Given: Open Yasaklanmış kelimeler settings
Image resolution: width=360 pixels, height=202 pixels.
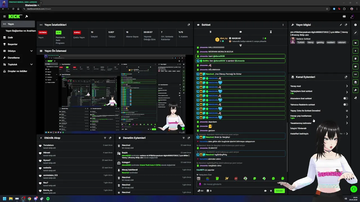Looking at the screenshot, I should pyautogui.click(x=319, y=123).
